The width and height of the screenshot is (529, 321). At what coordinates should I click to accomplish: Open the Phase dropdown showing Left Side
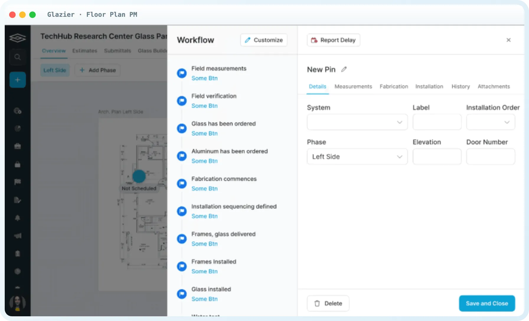click(x=357, y=157)
